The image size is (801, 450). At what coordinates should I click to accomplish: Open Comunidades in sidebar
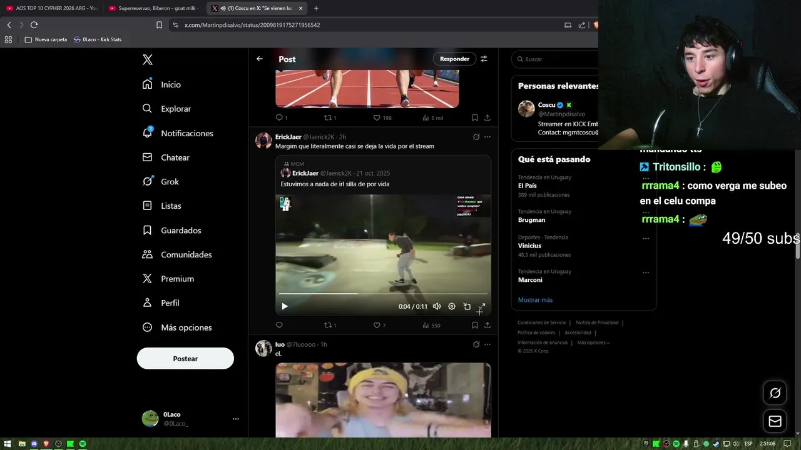click(x=177, y=254)
